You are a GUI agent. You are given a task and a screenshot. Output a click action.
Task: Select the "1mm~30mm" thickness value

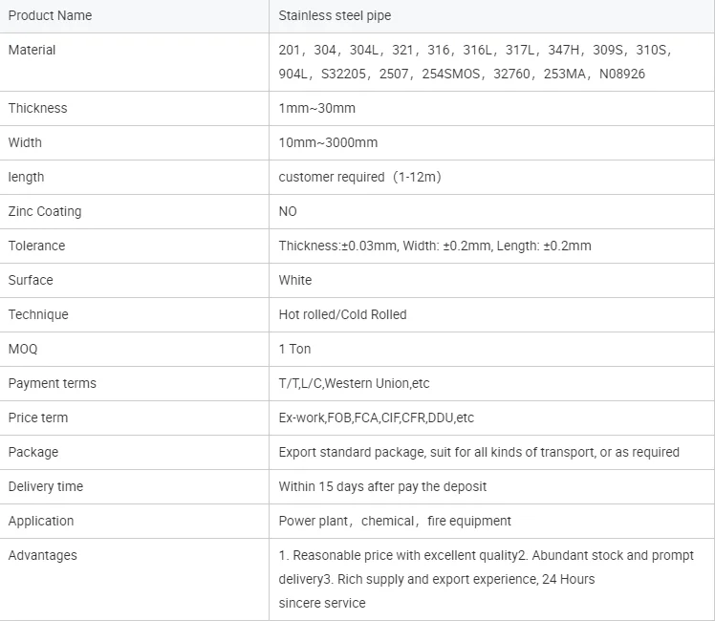[x=316, y=108]
